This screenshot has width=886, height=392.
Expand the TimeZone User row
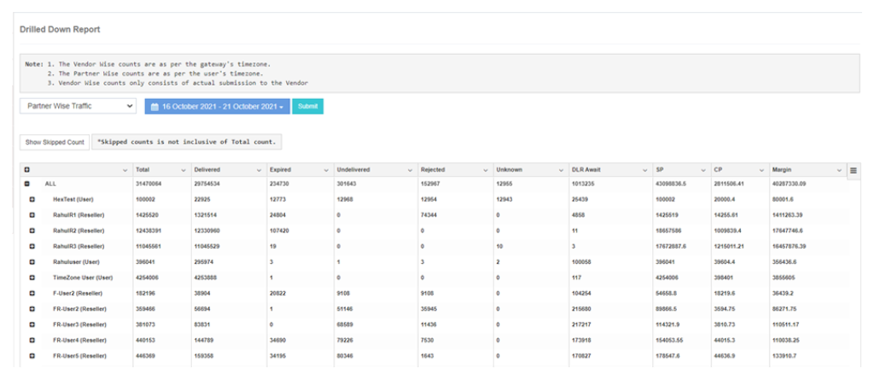coord(32,278)
